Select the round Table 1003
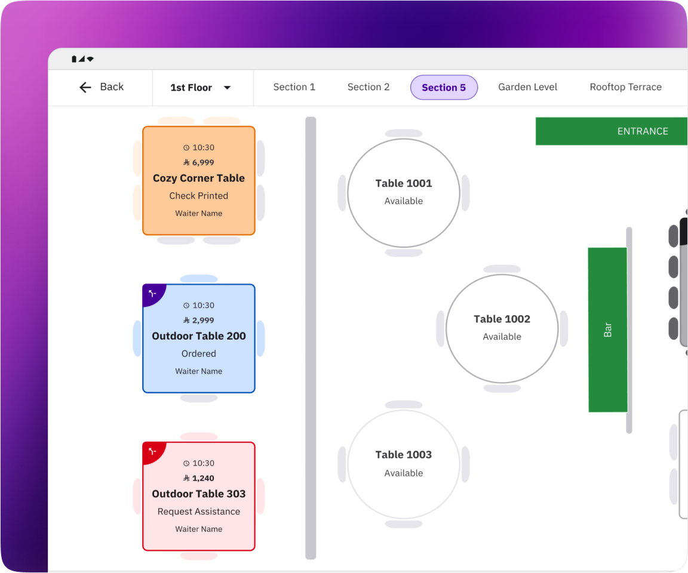 click(x=404, y=465)
